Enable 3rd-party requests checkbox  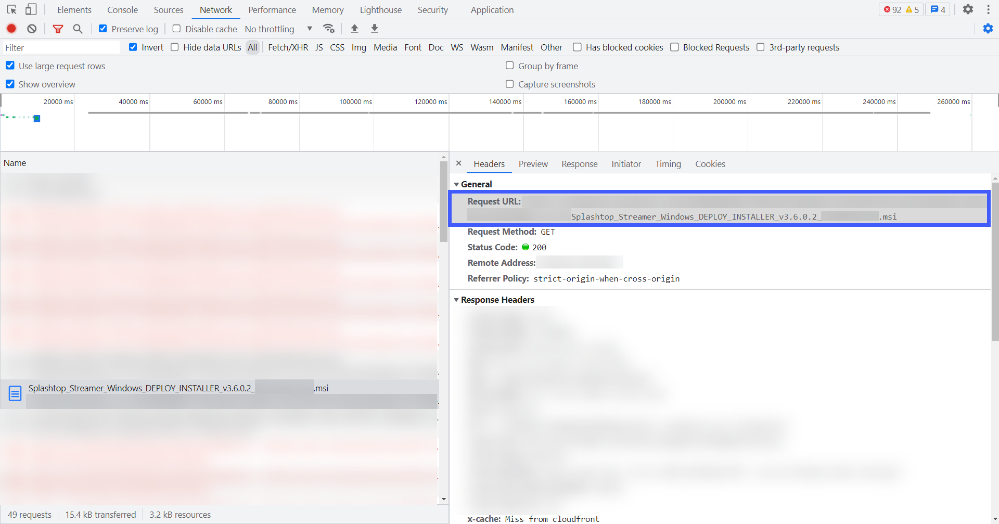point(761,47)
